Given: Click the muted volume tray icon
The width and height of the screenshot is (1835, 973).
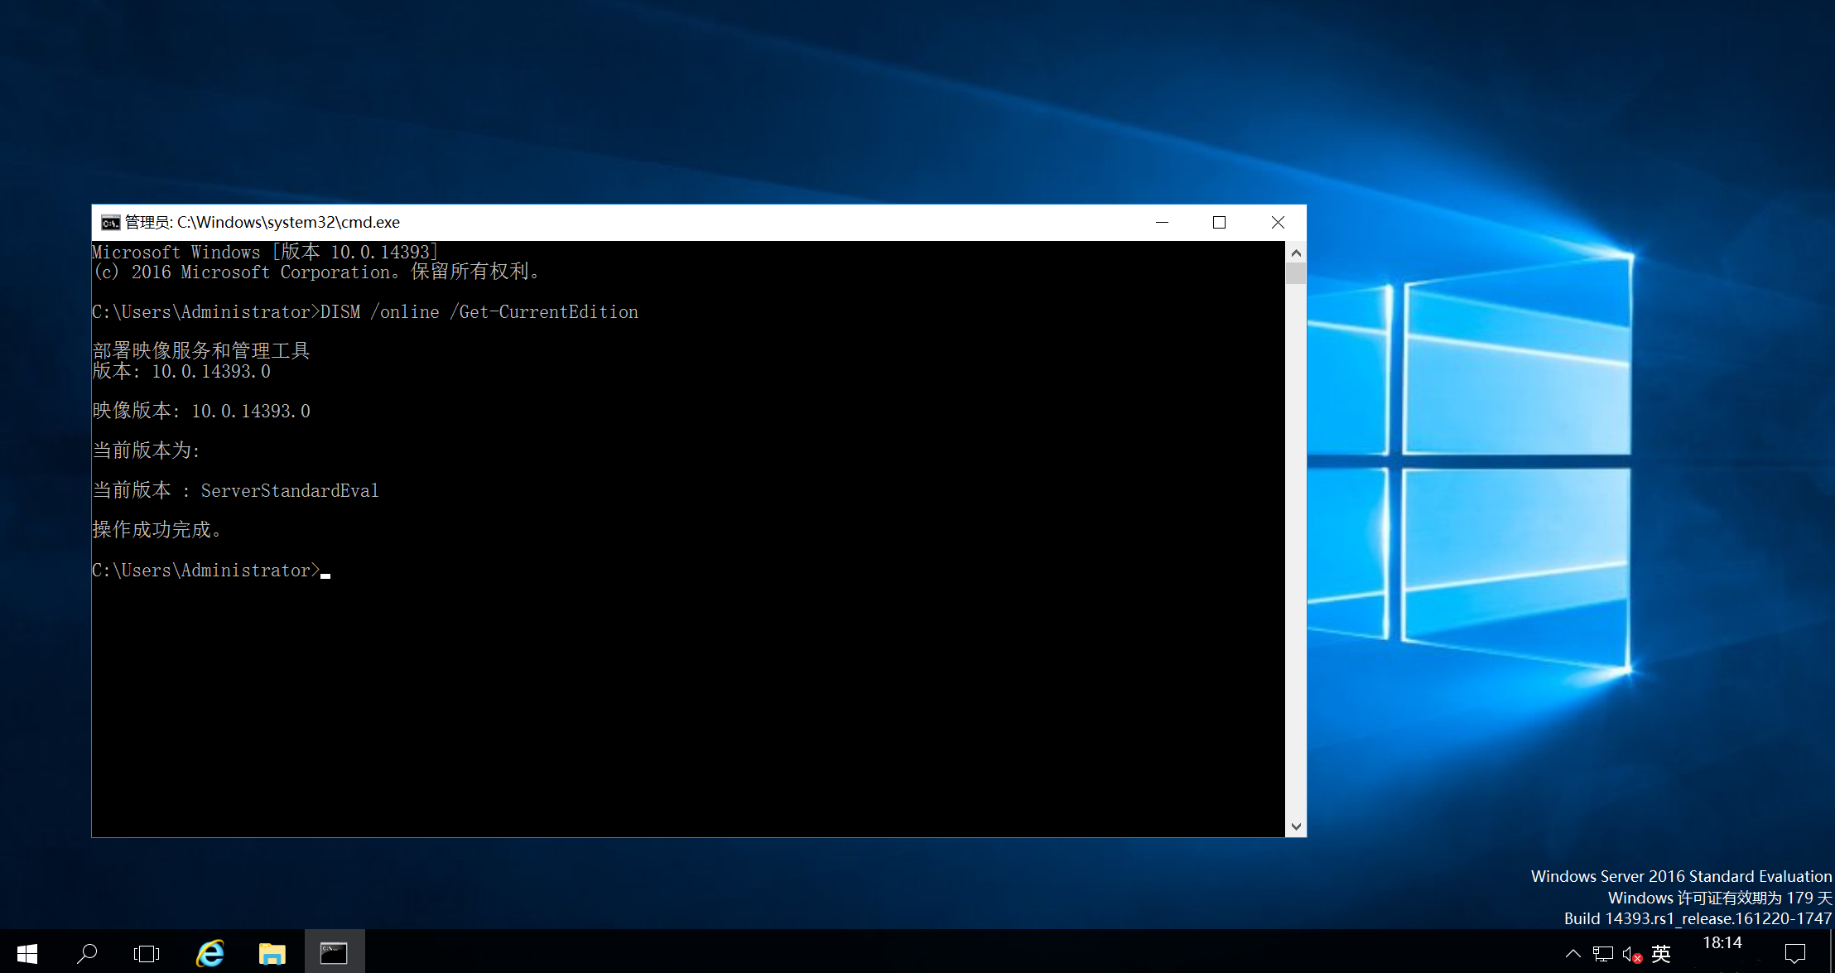Looking at the screenshot, I should click(x=1631, y=954).
